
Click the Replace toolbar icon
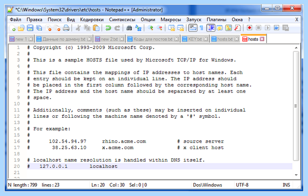(138, 28)
